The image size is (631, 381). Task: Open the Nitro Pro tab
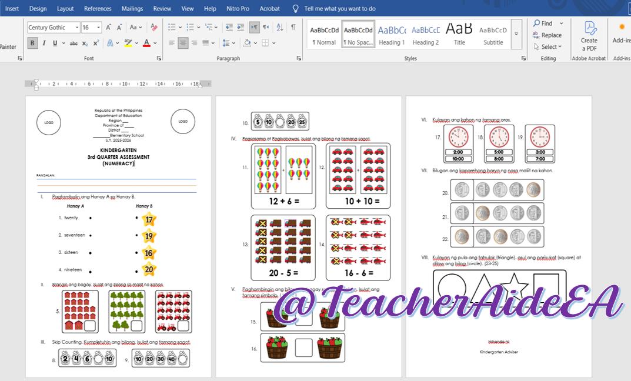[x=238, y=8]
